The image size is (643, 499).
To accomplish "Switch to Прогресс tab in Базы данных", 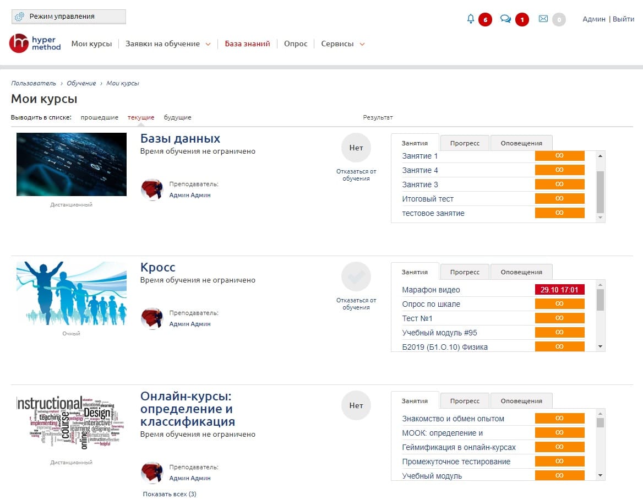I will pyautogui.click(x=465, y=143).
